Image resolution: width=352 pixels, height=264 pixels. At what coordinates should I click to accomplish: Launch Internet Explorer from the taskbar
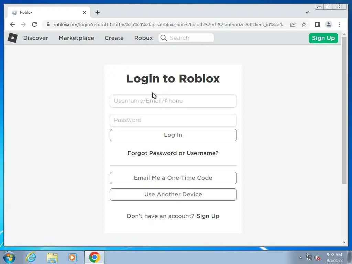click(31, 257)
